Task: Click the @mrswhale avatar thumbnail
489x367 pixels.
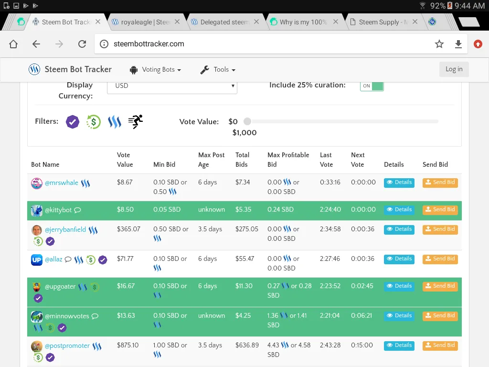Action: pyautogui.click(x=36, y=183)
